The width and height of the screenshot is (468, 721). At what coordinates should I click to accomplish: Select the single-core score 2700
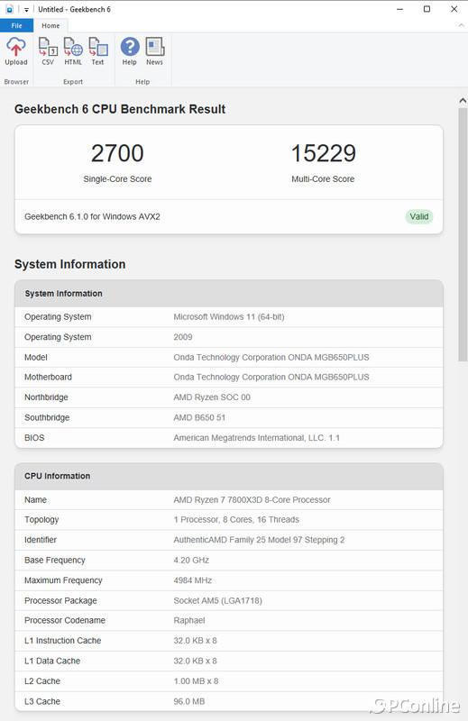click(x=117, y=153)
